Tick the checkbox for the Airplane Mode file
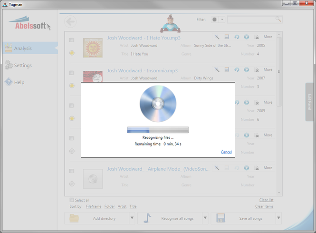 pos(72,171)
